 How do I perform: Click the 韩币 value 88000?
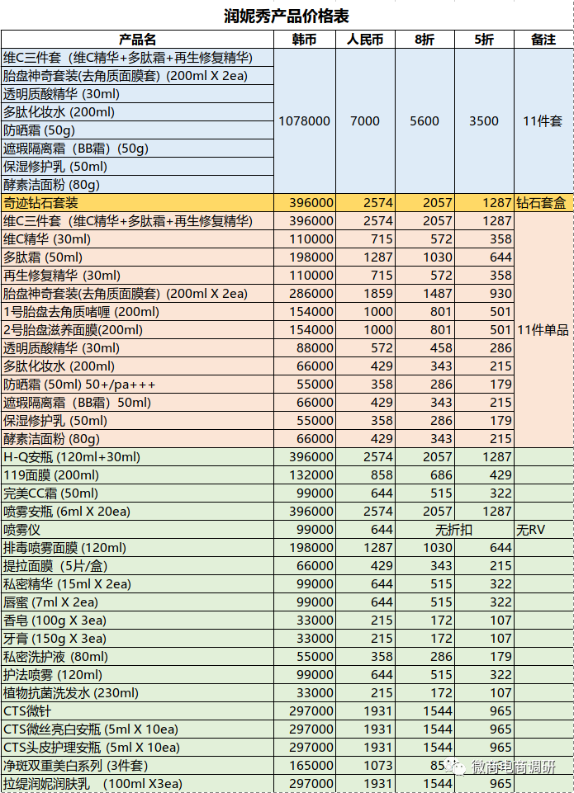click(x=304, y=348)
